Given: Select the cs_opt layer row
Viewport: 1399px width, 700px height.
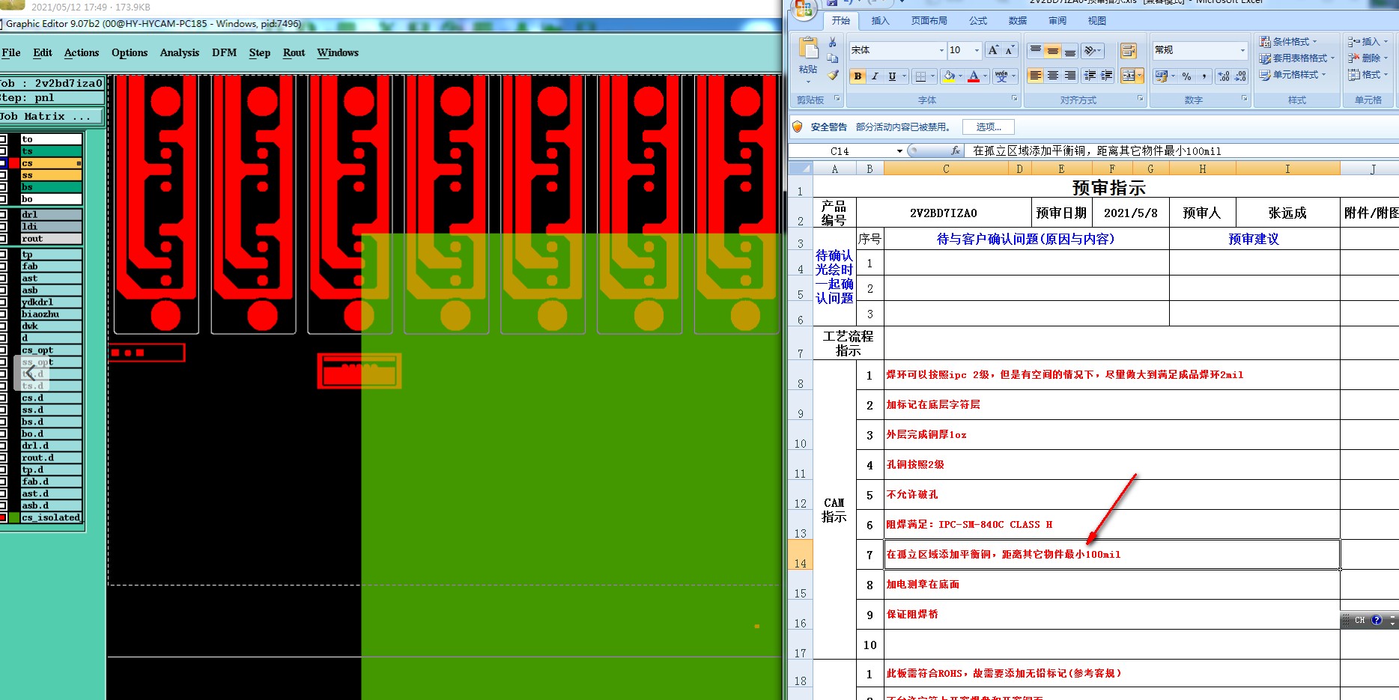Looking at the screenshot, I should pyautogui.click(x=51, y=350).
